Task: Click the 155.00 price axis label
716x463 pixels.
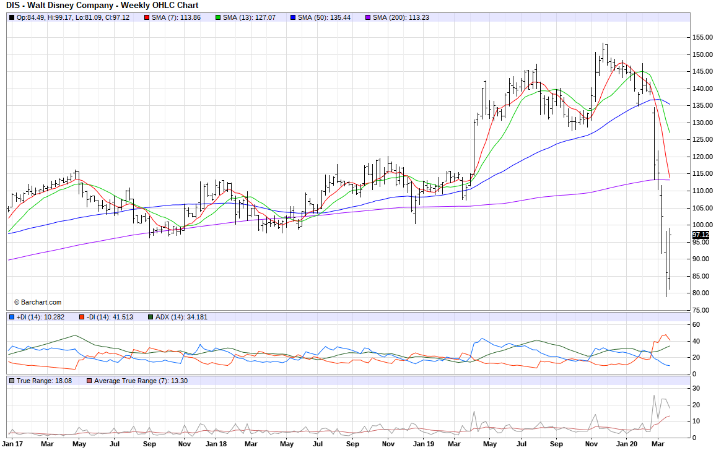Action: pos(703,37)
